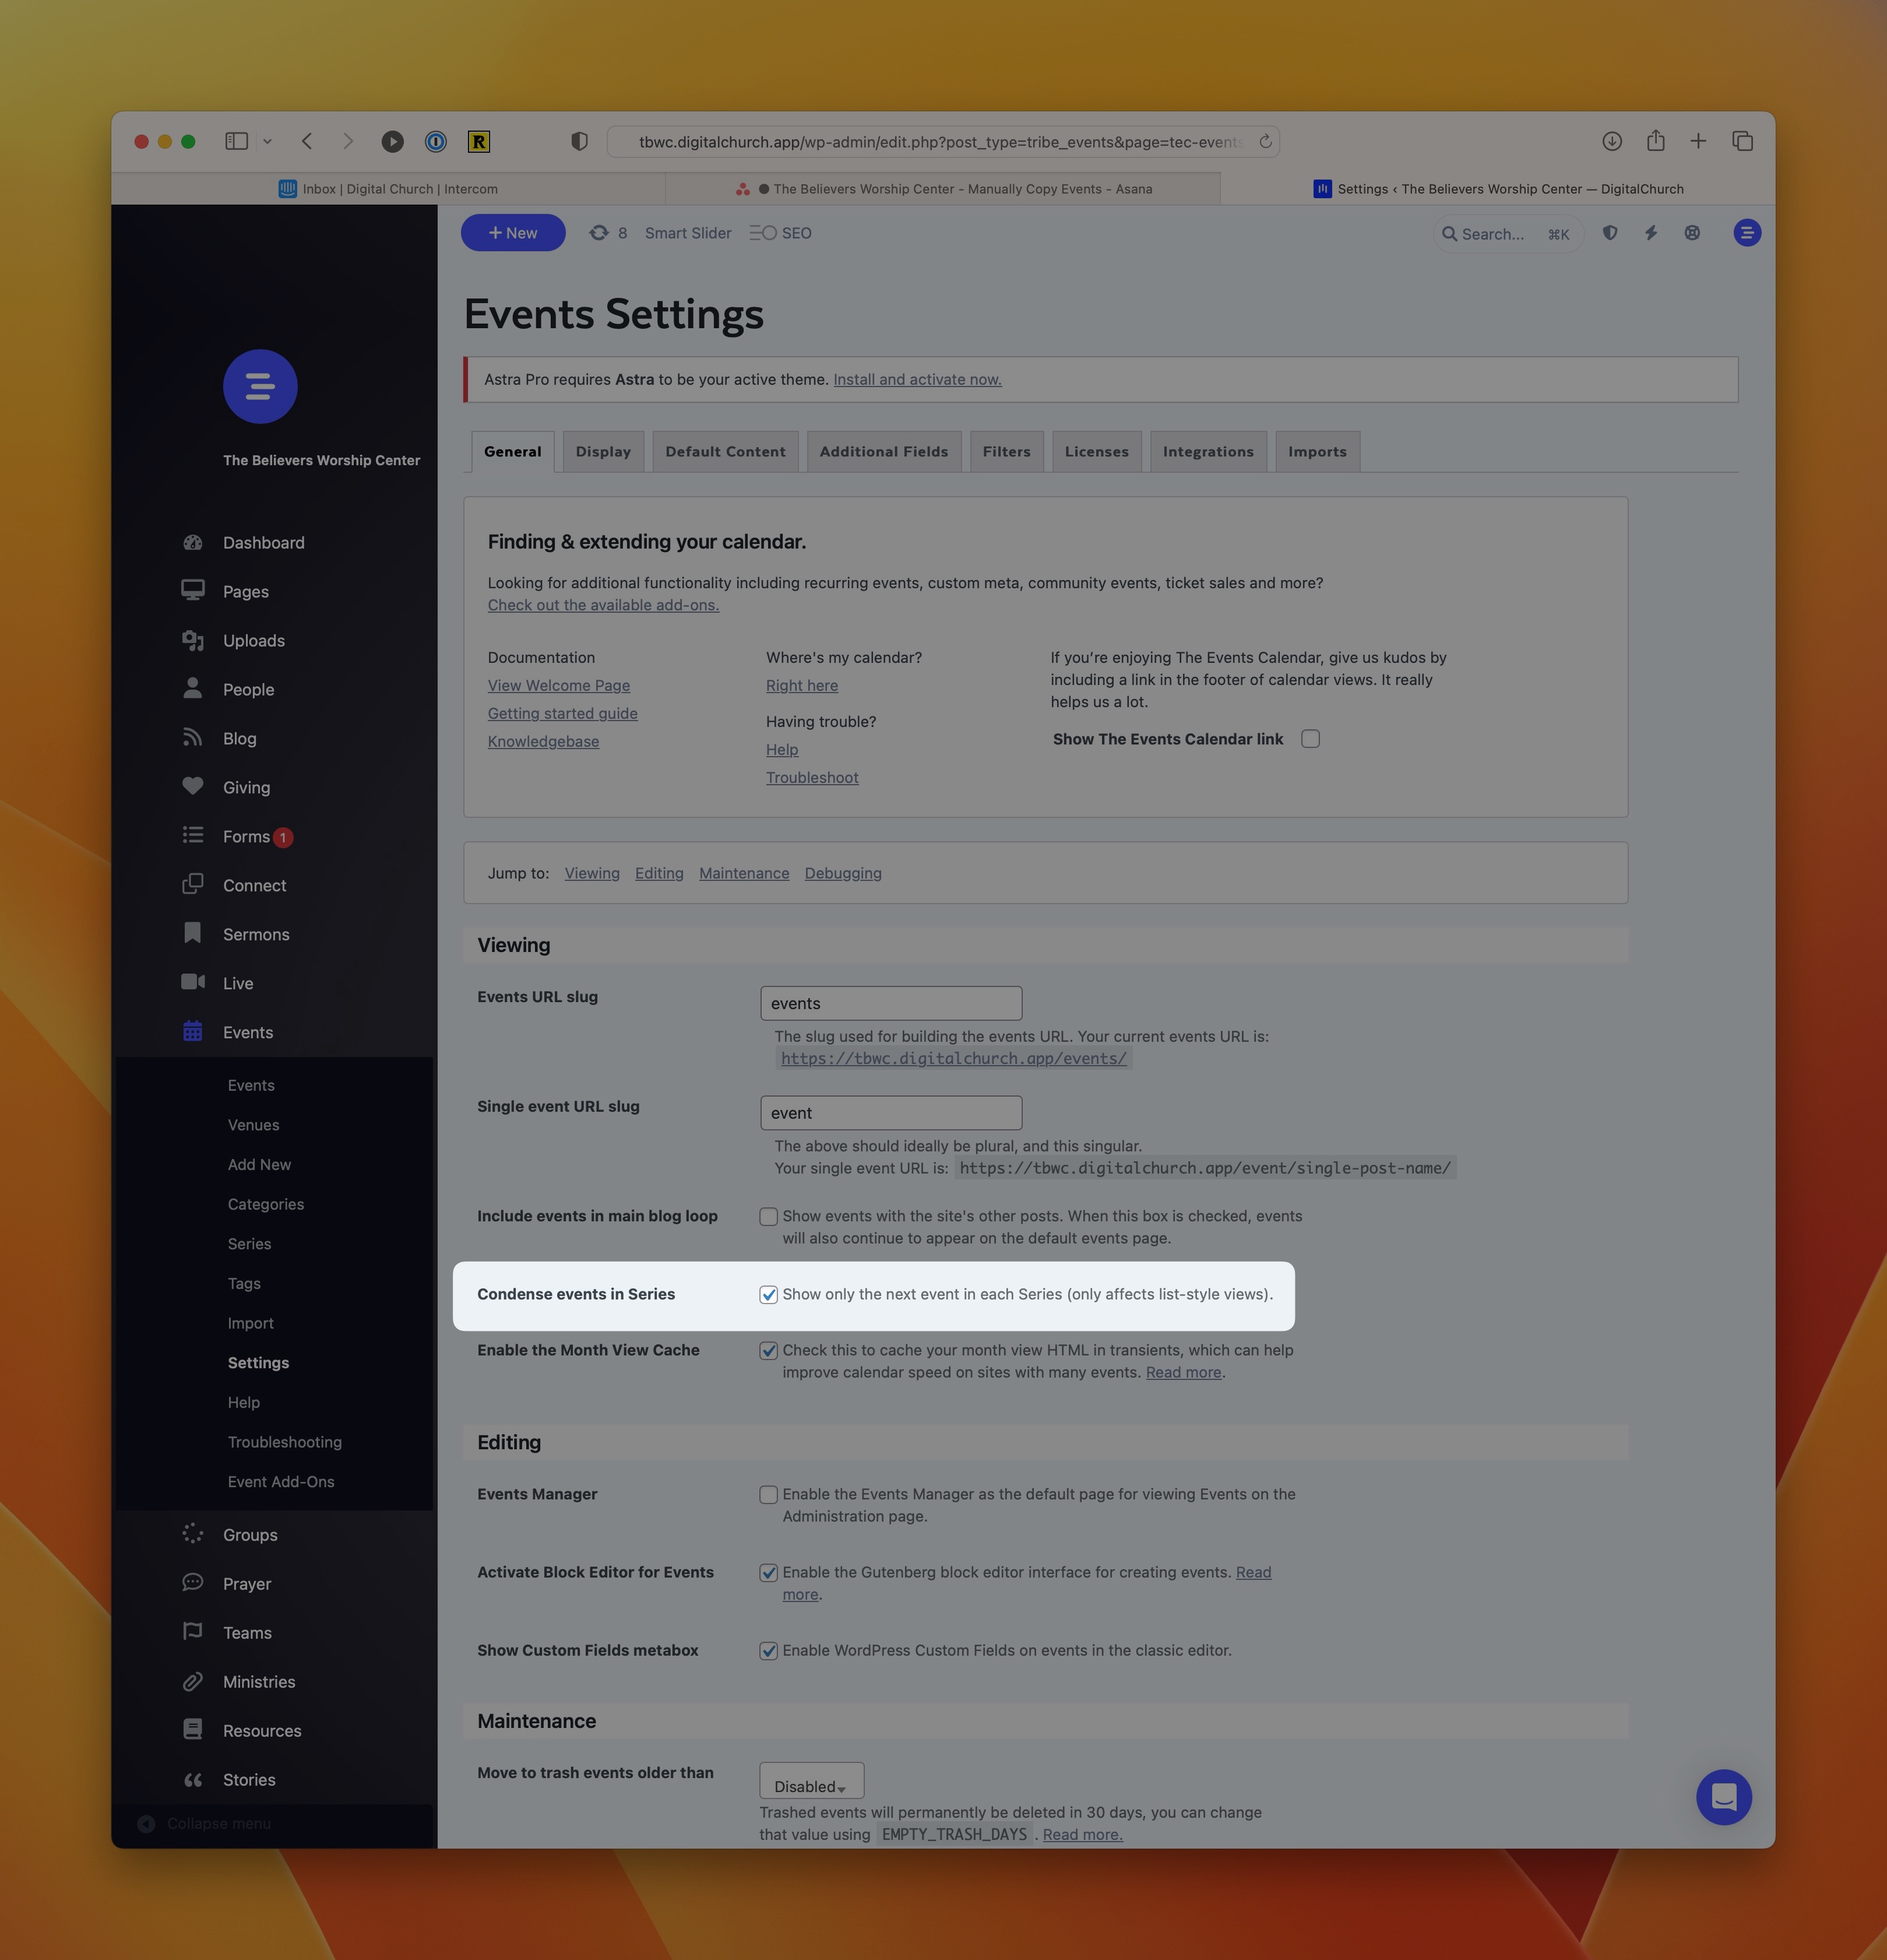Click the play-button extension icon in Safari toolbar
Screen dimensions: 1887x1960
(x=393, y=142)
